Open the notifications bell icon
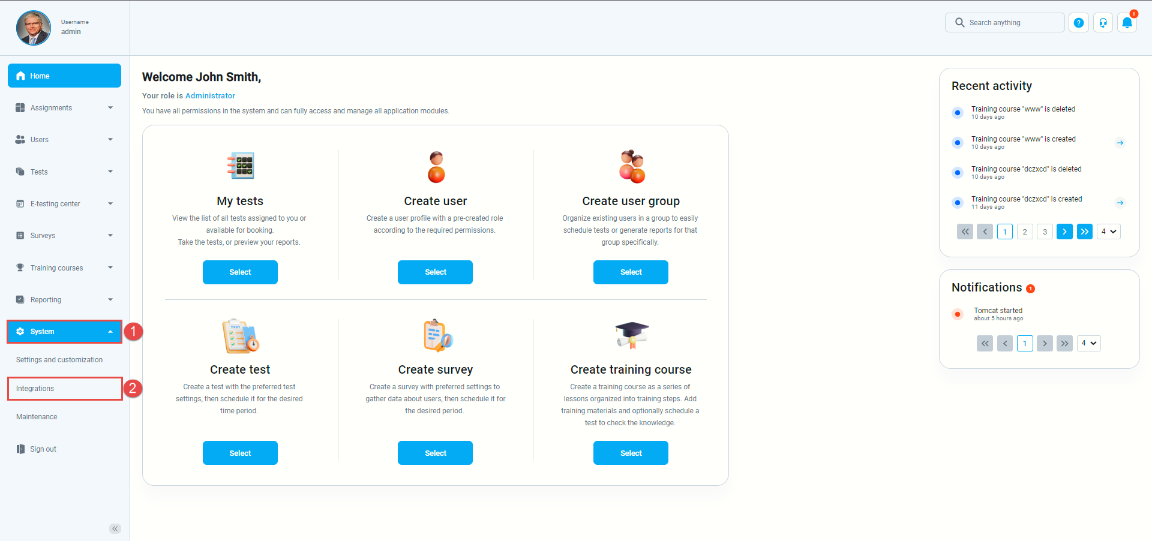Screen dimensions: 1152x541 point(1127,23)
